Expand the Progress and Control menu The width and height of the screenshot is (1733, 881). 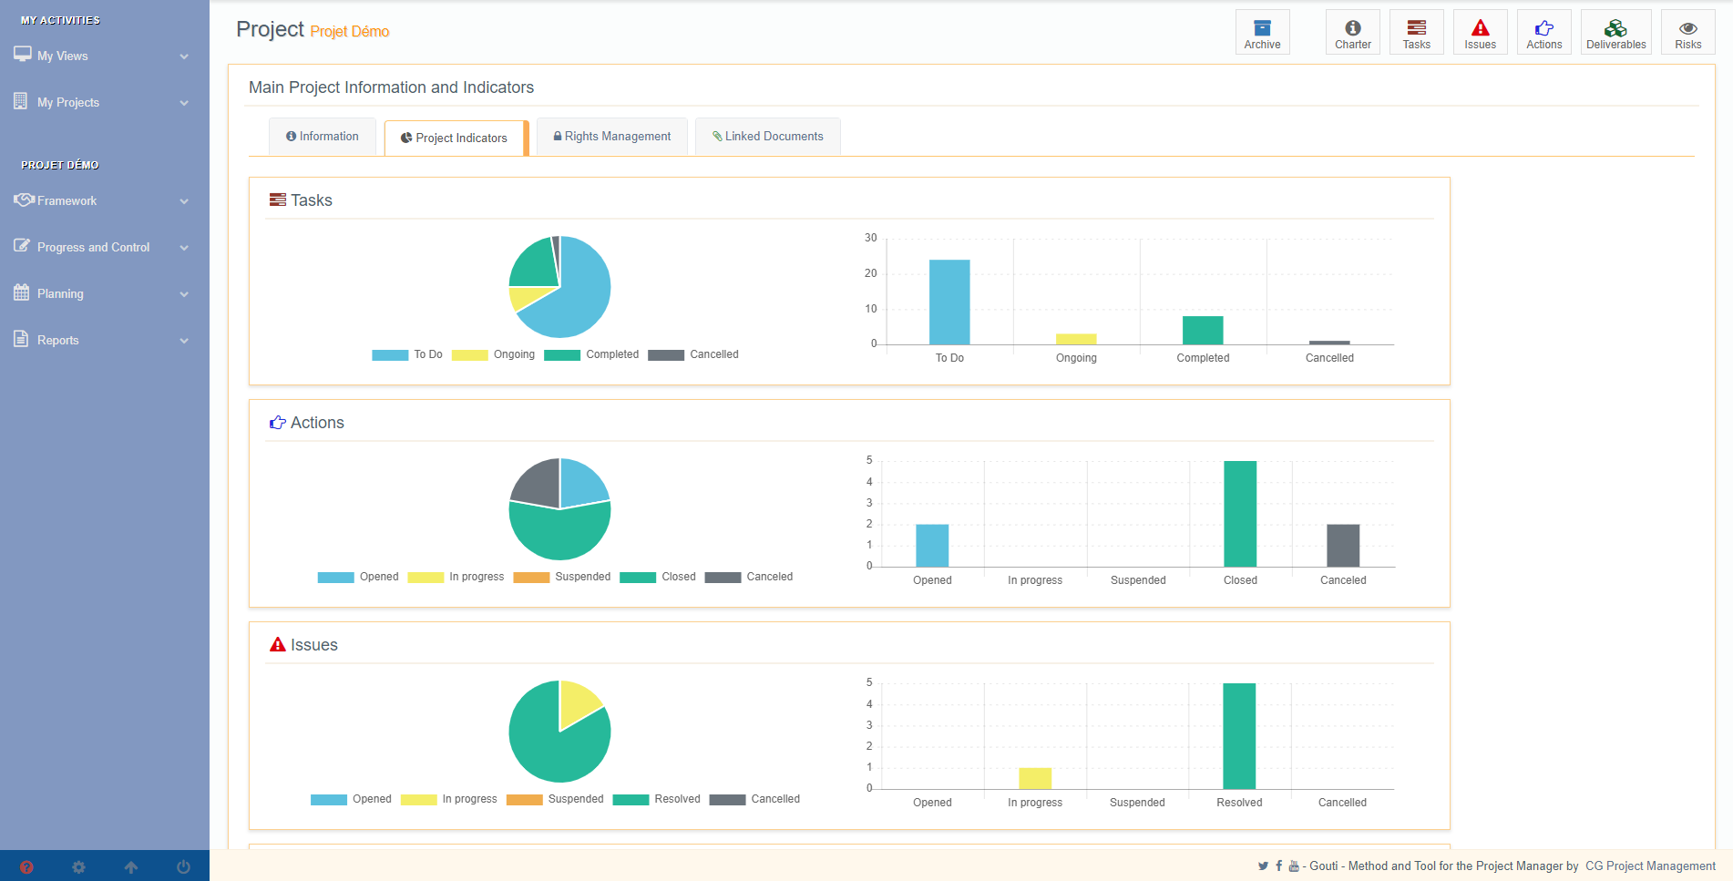point(102,247)
